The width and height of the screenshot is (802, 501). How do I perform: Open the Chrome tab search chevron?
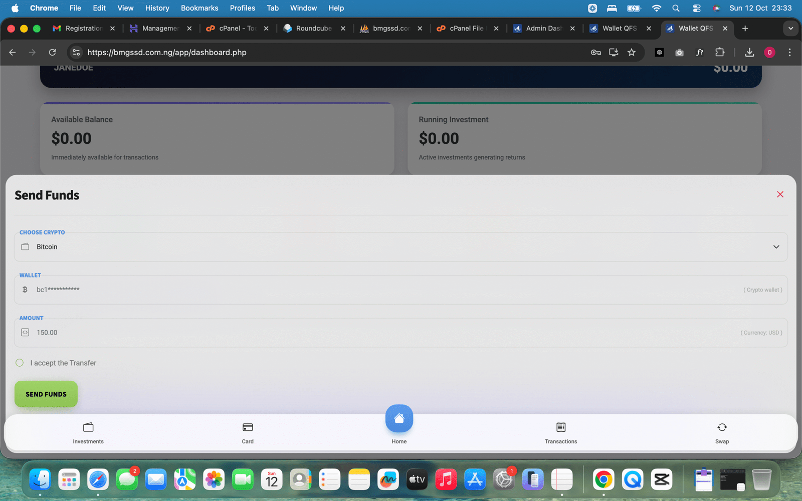click(790, 29)
